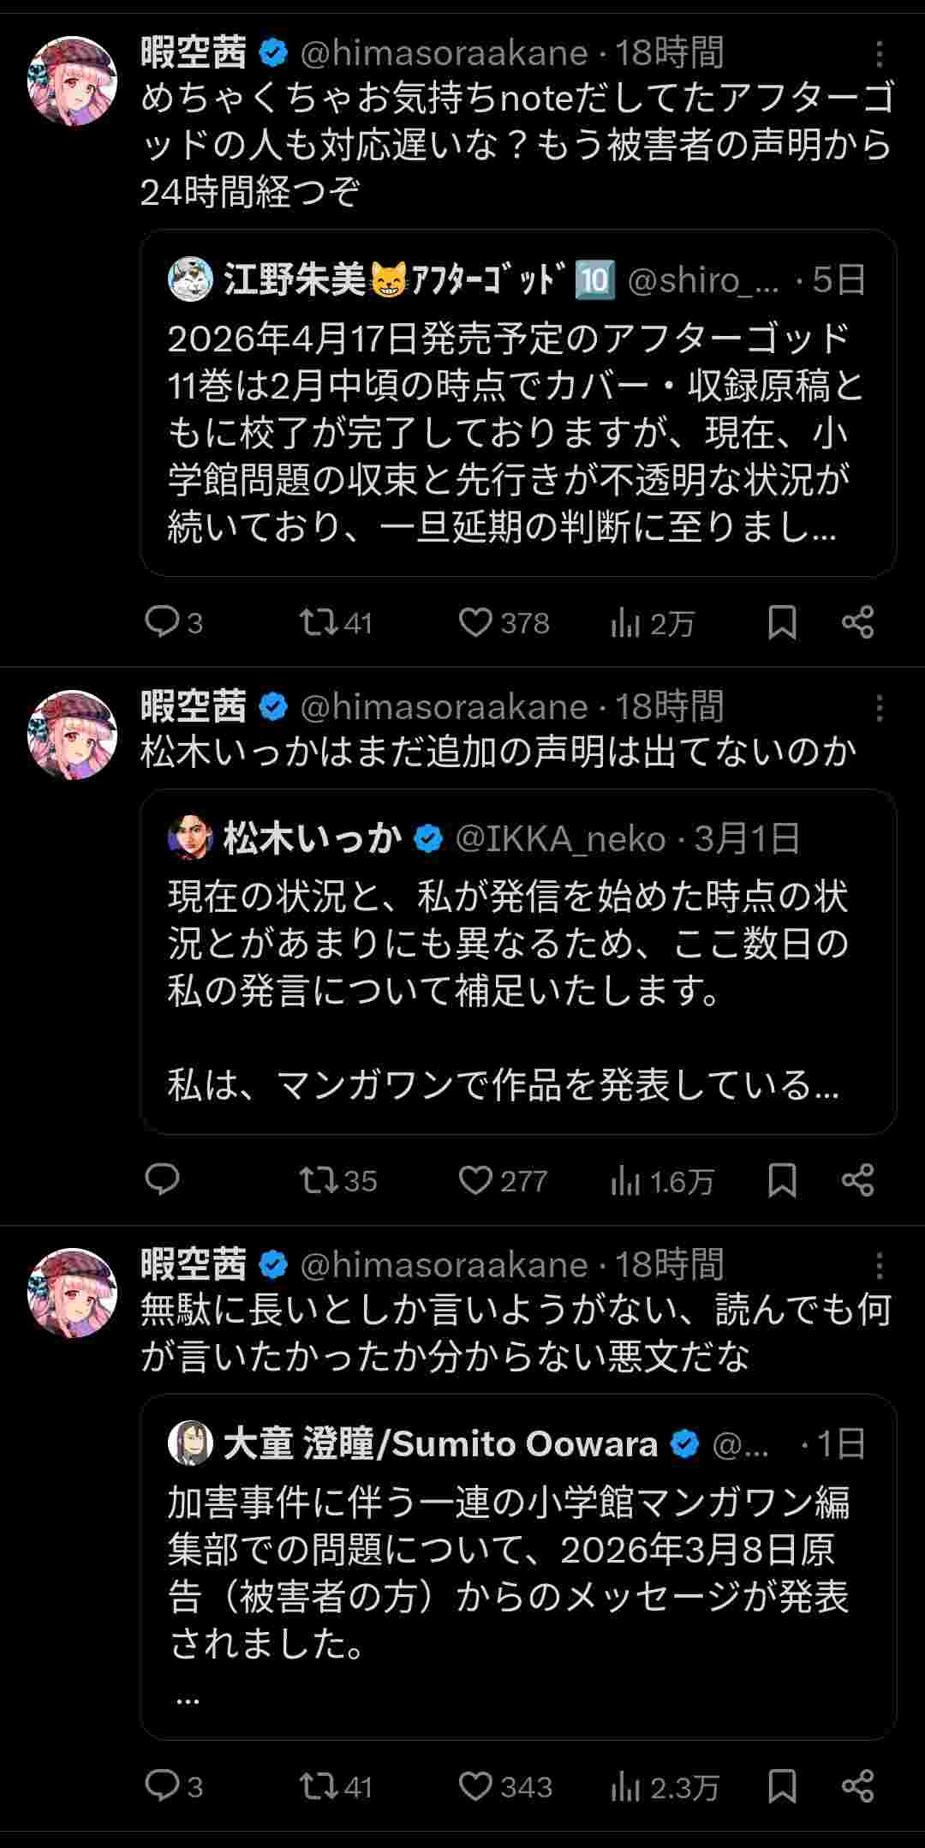Image resolution: width=925 pixels, height=1848 pixels.
Task: Share the first tweet
Action: [857, 621]
